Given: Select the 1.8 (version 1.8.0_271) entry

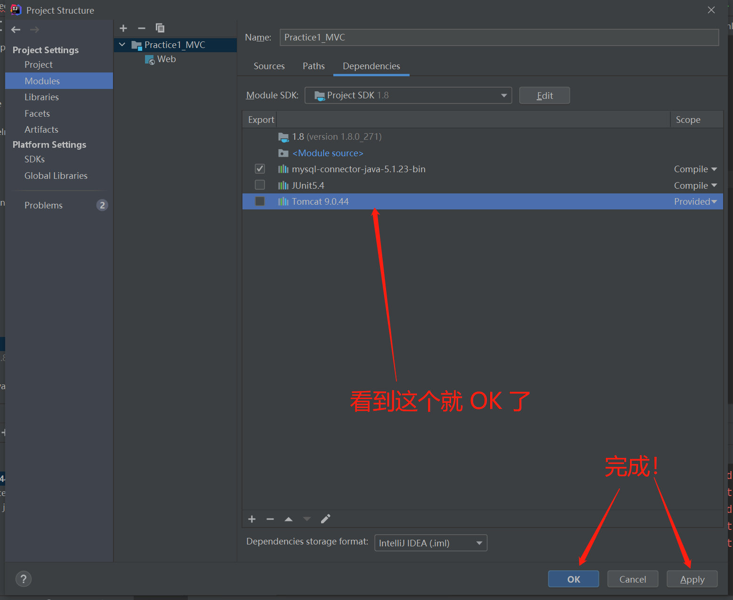Looking at the screenshot, I should [x=337, y=137].
